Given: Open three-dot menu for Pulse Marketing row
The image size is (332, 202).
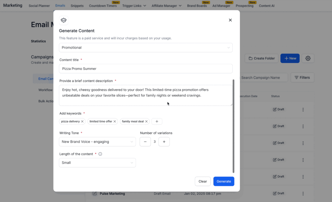Looking at the screenshot, I should click(x=303, y=193).
